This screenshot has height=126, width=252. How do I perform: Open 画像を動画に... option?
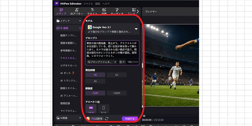(69, 43)
